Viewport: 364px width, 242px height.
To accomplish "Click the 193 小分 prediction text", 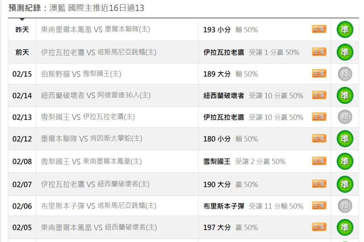I will coord(217,30).
